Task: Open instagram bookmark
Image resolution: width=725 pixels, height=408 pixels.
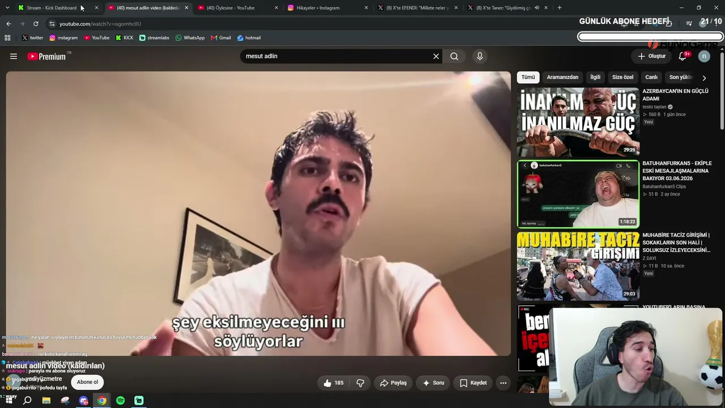Action: click(x=63, y=38)
